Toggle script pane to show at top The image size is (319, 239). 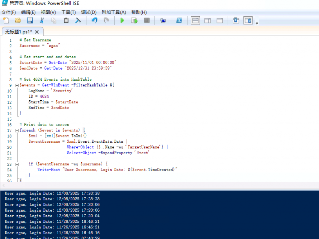(195, 21)
